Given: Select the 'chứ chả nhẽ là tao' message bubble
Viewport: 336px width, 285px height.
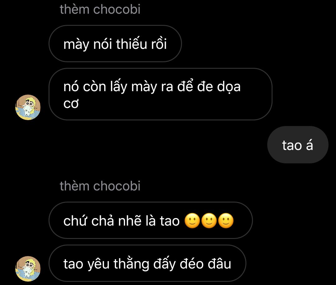Looking at the screenshot, I should point(151,220).
